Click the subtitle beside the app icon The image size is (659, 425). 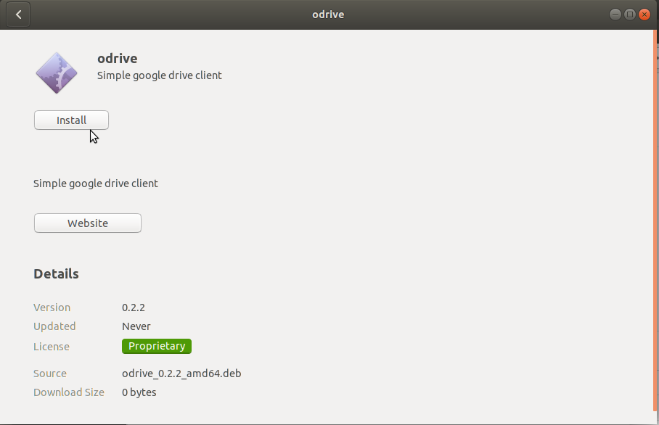(159, 75)
